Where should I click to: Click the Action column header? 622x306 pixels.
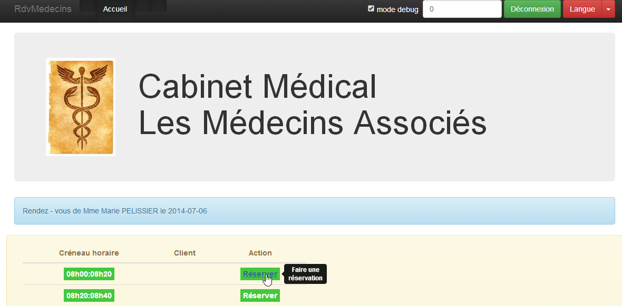260,253
